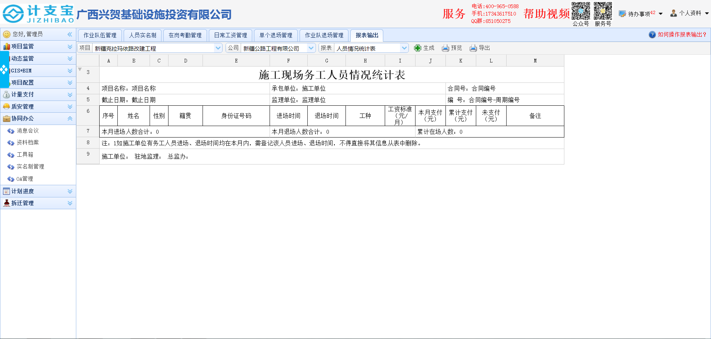Click the 资料档案 item icon
The height and width of the screenshot is (339, 711).
pyautogui.click(x=11, y=143)
